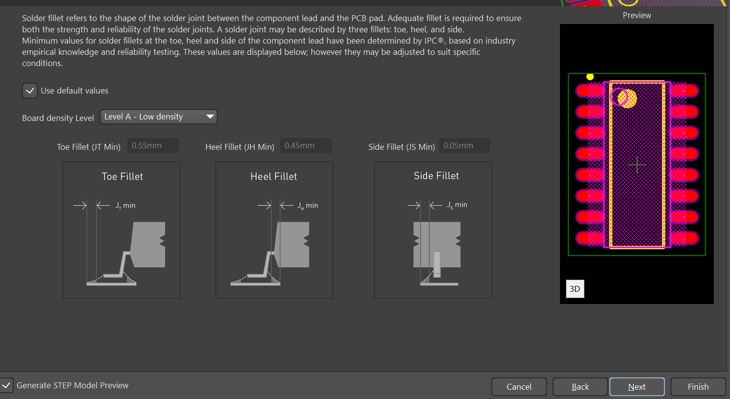Image resolution: width=730 pixels, height=399 pixels.
Task: Uncheck the Use default values checkbox
Action: 30,91
